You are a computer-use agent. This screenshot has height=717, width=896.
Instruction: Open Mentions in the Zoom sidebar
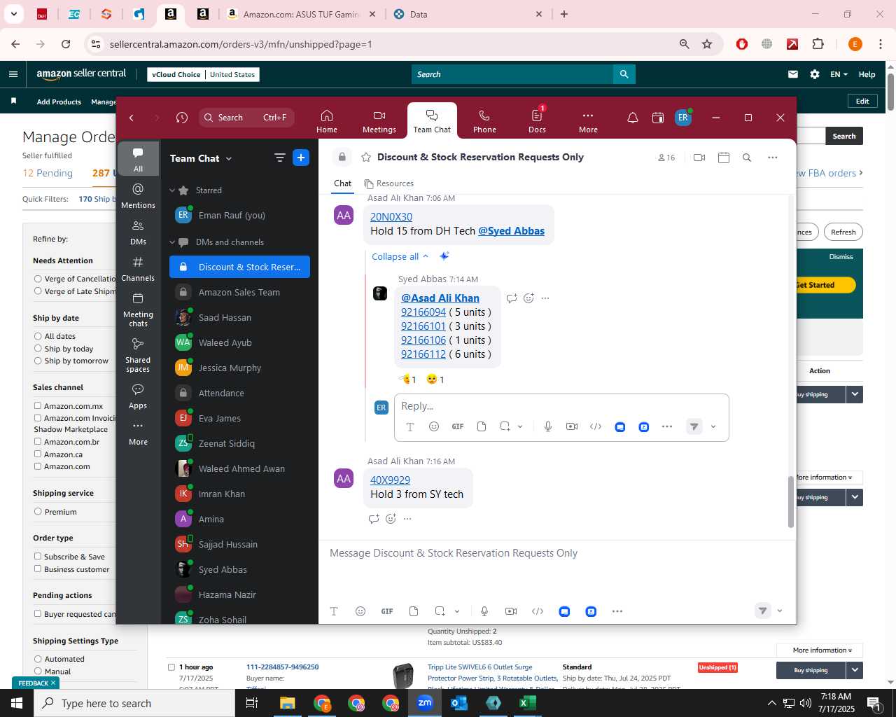(x=138, y=196)
